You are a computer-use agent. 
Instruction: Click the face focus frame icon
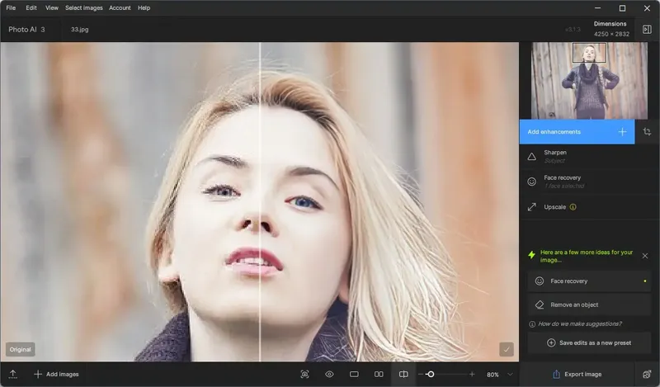point(304,374)
